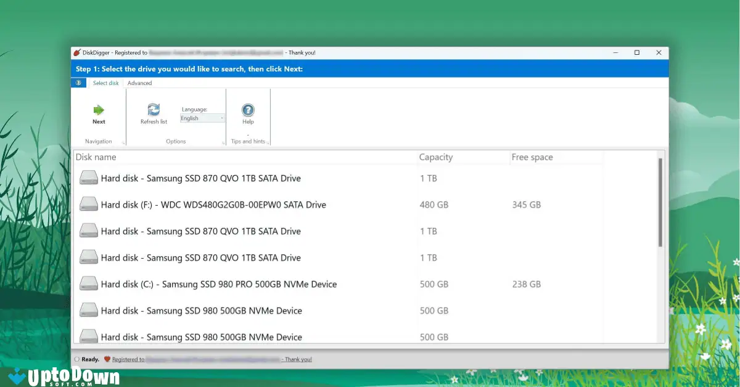Viewport: 740px width, 387px height.
Task: Click the red heart icon in the status bar
Action: coord(106,359)
